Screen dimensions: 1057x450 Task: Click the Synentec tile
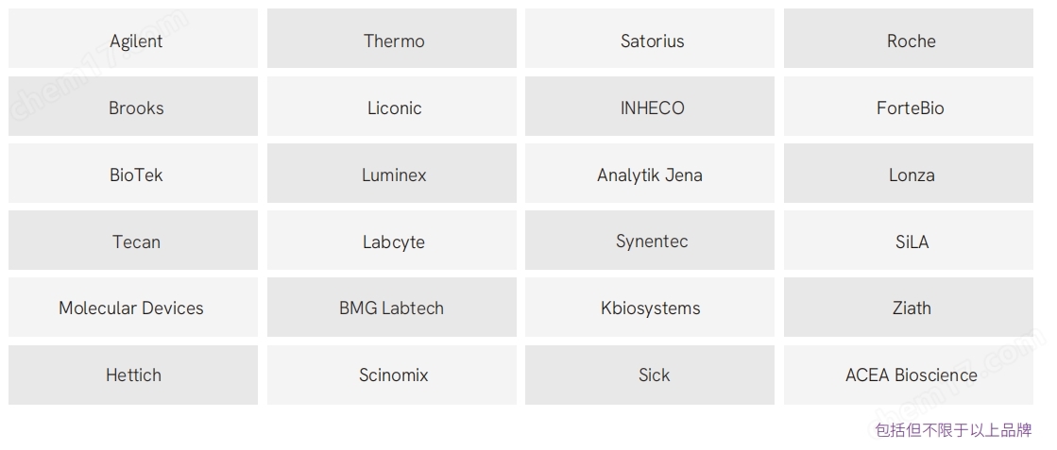650,240
